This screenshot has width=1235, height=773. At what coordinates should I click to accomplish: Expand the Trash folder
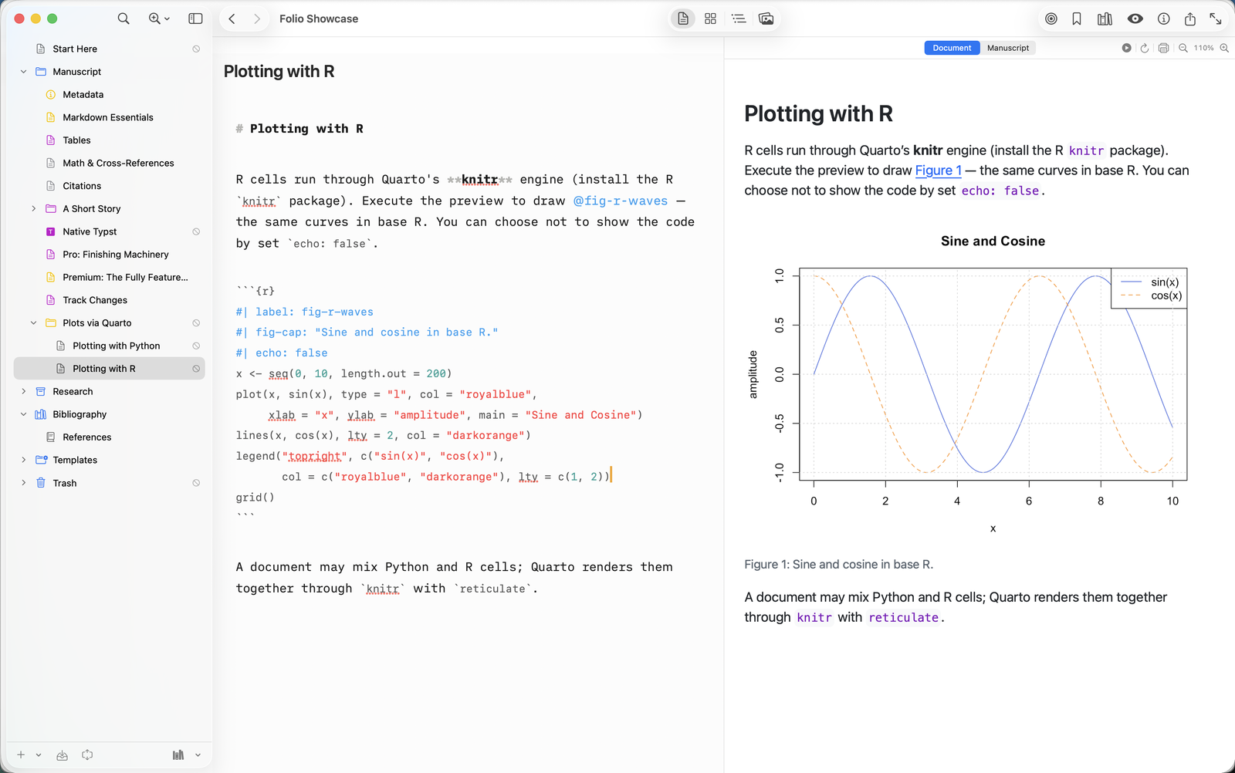click(23, 483)
